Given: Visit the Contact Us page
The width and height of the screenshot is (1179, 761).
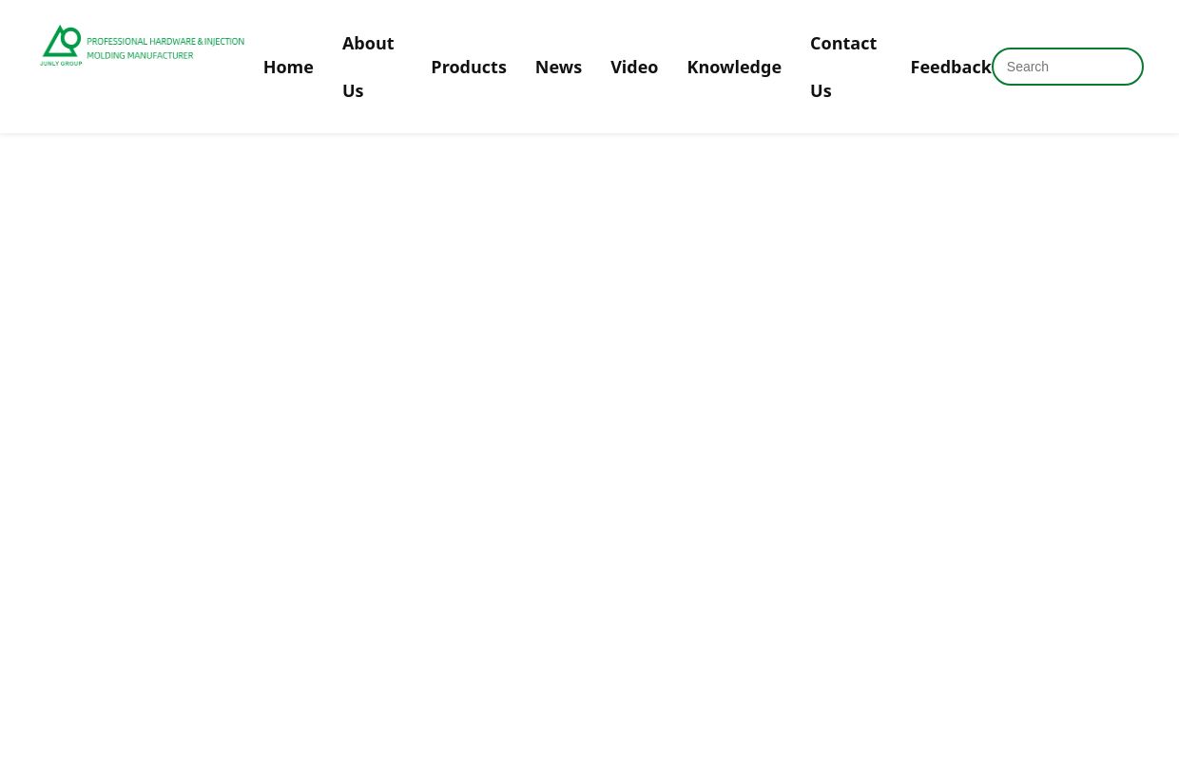Looking at the screenshot, I should (x=843, y=67).
